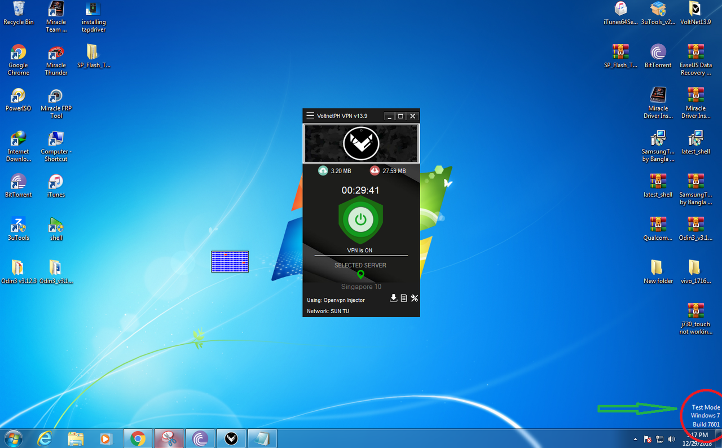This screenshot has height=448, width=722.
Task: Switch to Snipping Tool on the taskbar
Action: point(169,438)
